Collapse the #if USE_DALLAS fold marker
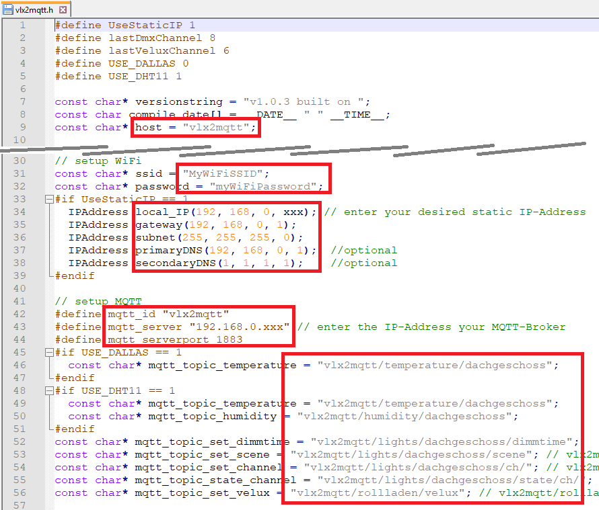This screenshot has width=599, height=510. click(49, 353)
